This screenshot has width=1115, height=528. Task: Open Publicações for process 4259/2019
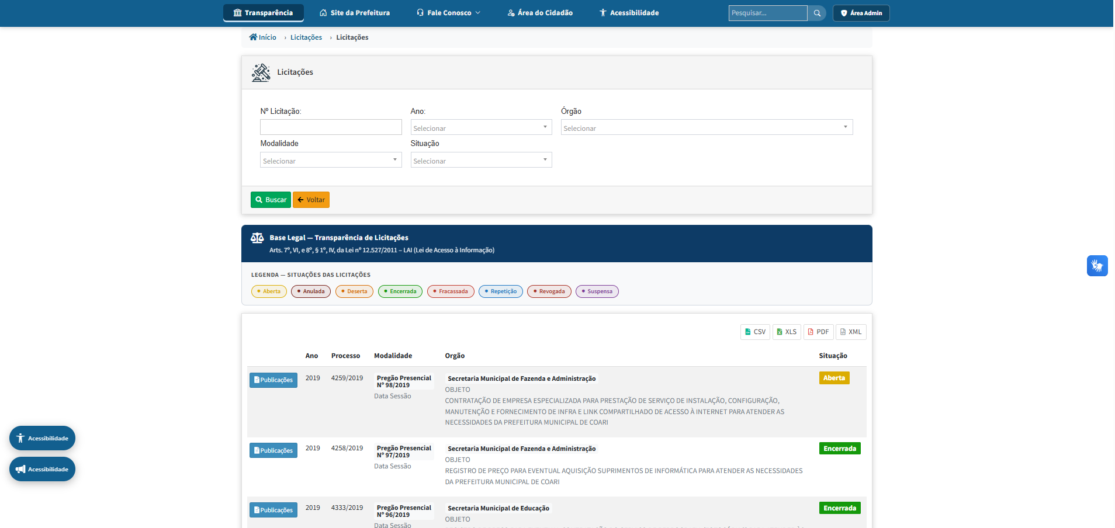[273, 380]
